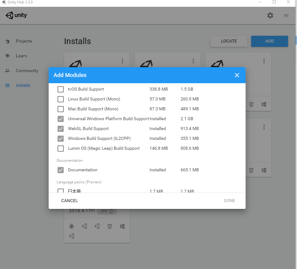Check Lumin OS (Magic Leap) Build Support
The image size is (297, 269).
pyautogui.click(x=61, y=149)
